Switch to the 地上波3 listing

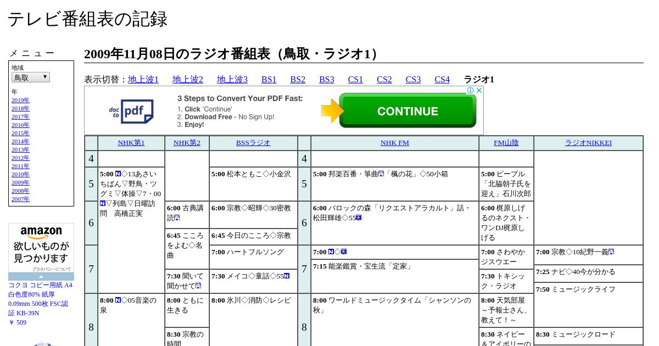point(232,80)
